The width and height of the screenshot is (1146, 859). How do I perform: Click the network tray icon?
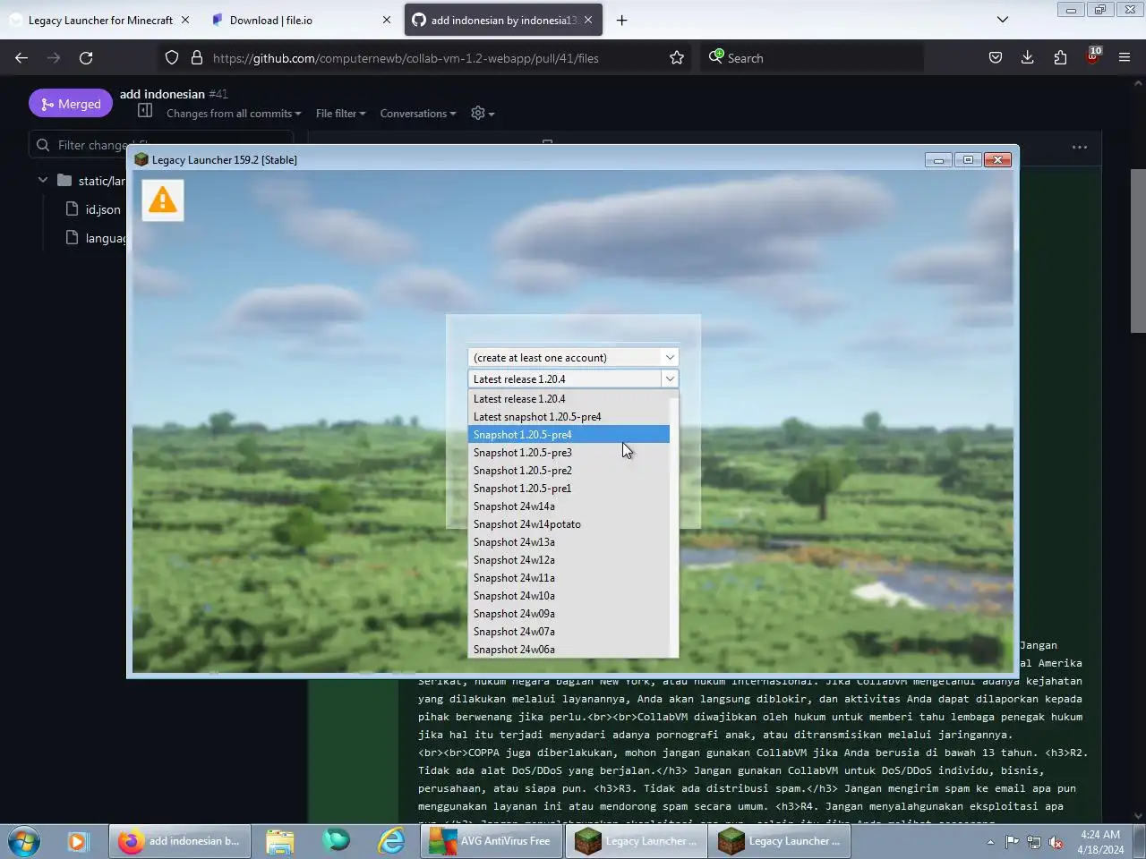click(1034, 842)
